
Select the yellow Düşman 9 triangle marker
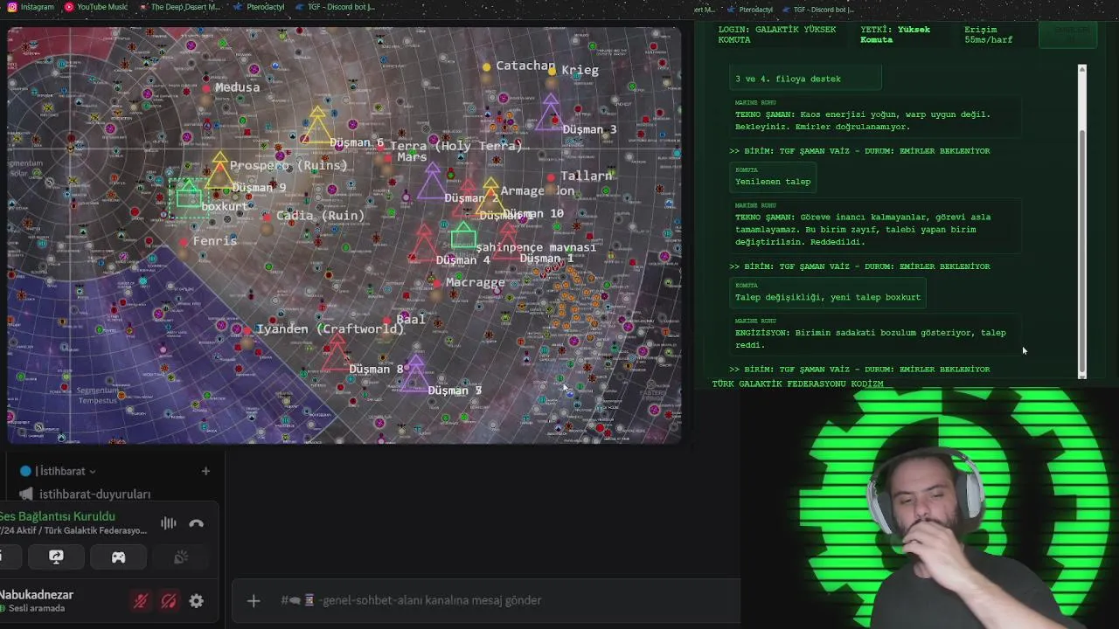219,170
